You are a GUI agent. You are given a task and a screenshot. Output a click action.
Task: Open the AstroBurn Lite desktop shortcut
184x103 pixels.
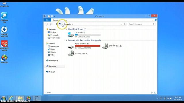point(4,18)
